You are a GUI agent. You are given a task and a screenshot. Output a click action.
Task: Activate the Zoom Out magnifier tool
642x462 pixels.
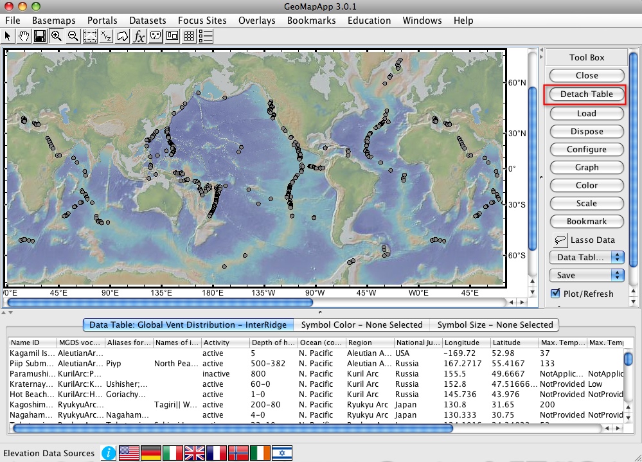tap(73, 36)
